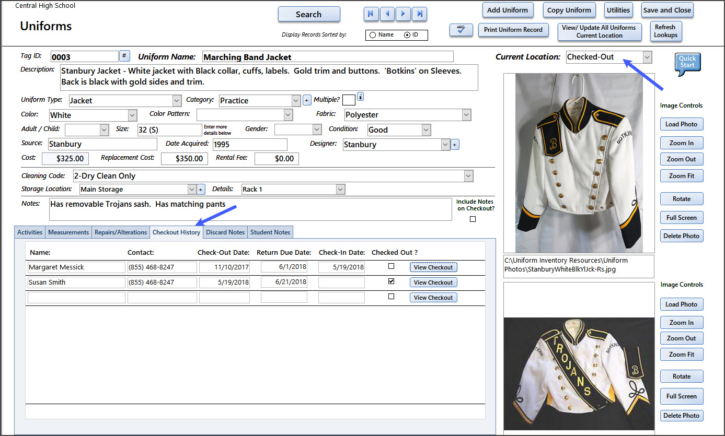Open the Uniform Type dropdown
The width and height of the screenshot is (725, 436).
(x=176, y=100)
